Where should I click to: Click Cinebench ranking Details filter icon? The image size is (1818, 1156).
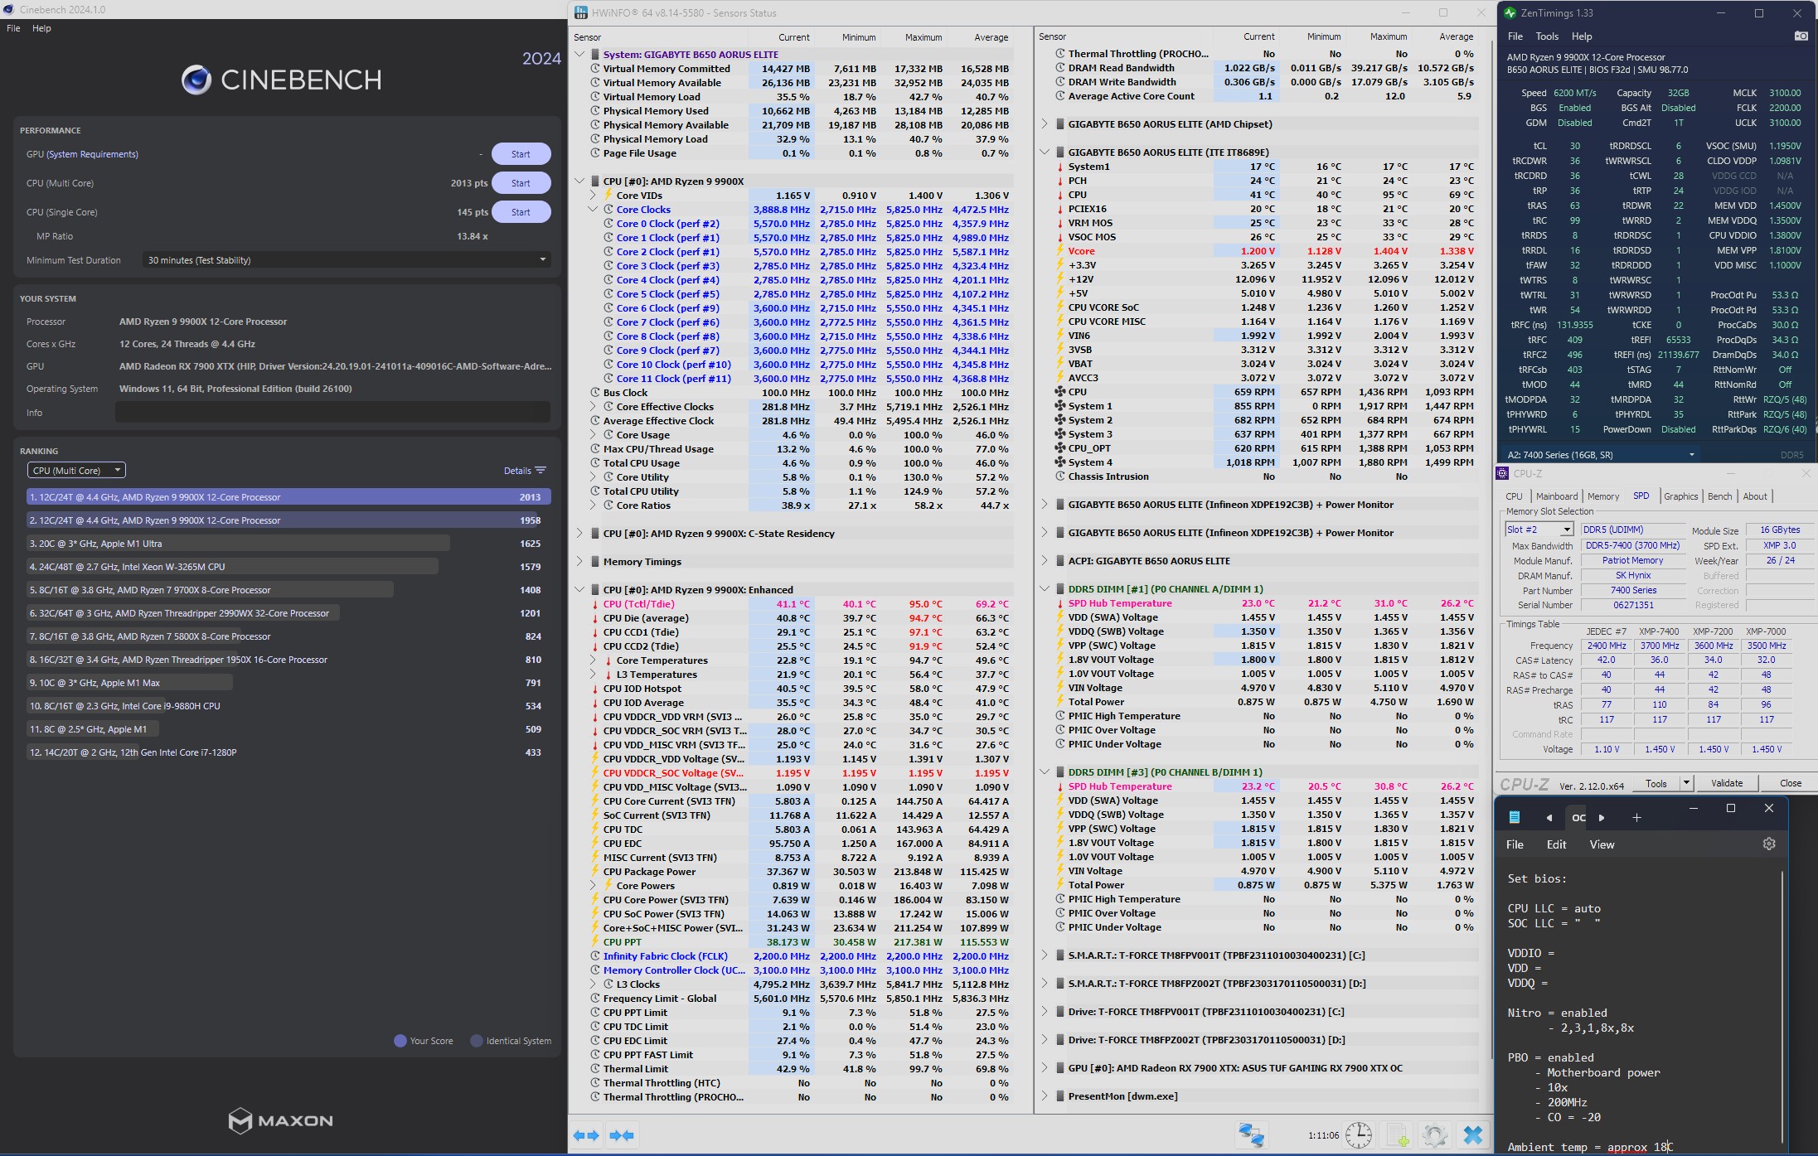click(x=541, y=470)
